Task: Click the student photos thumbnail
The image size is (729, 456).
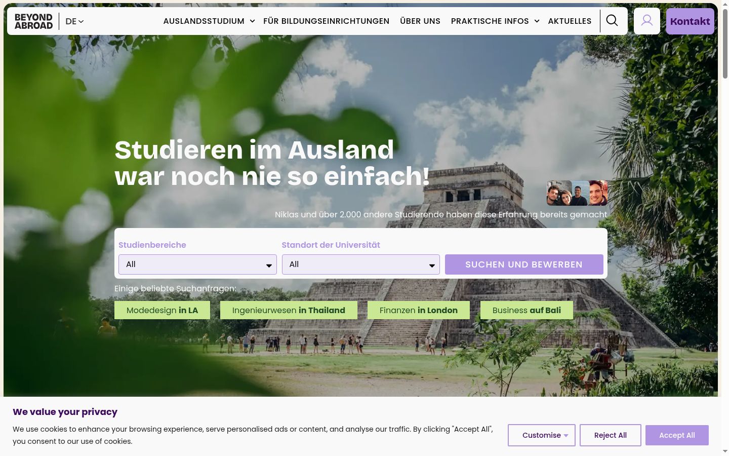Action: [x=577, y=193]
